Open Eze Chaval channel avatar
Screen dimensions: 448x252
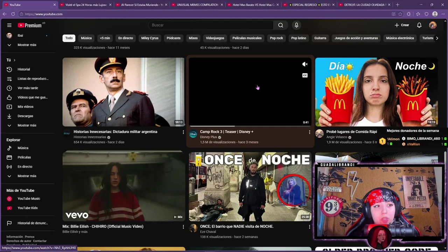coord(193,229)
